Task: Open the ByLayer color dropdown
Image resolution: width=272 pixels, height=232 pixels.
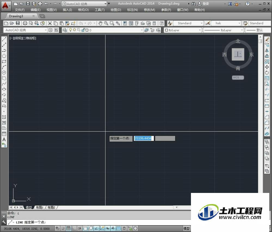Action: [x=199, y=30]
